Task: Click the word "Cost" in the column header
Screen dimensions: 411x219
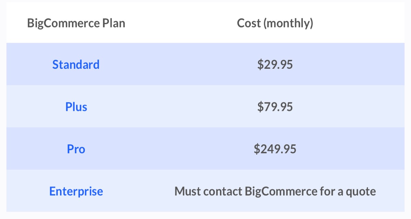Action: pos(249,23)
